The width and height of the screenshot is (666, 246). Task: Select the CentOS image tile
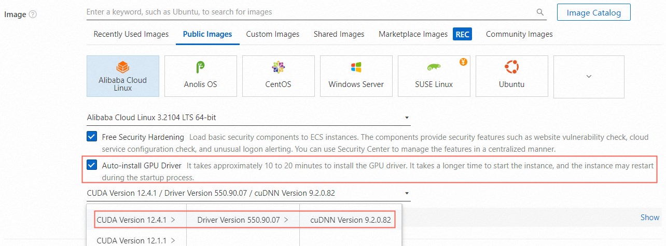point(279,76)
